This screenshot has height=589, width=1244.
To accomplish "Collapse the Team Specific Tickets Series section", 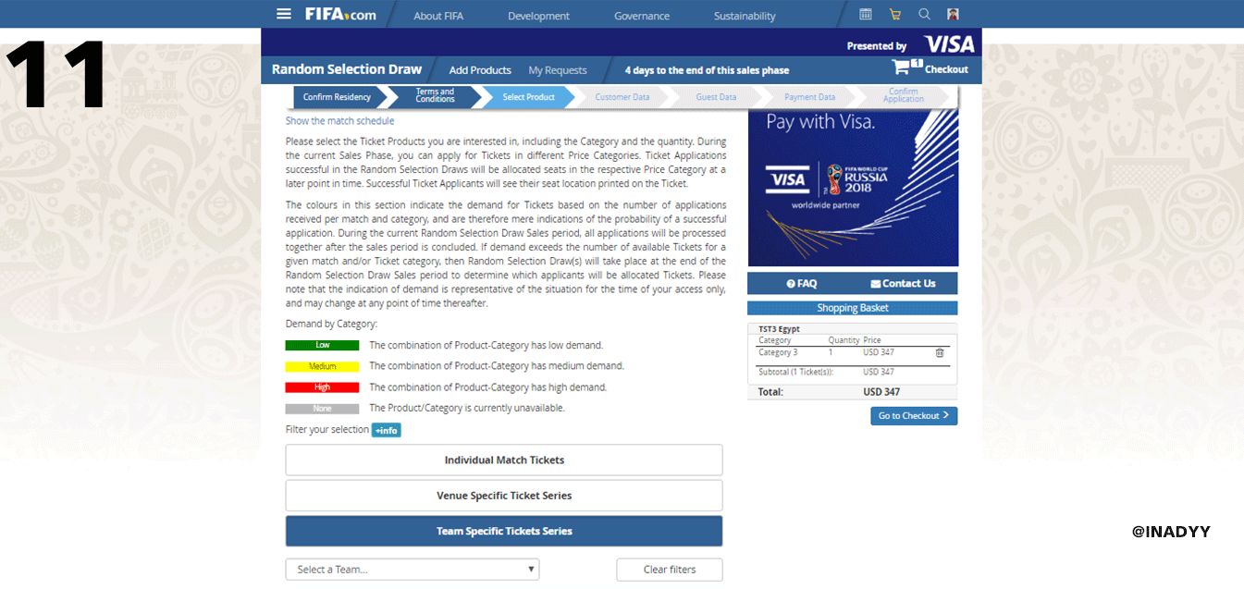I will (504, 531).
